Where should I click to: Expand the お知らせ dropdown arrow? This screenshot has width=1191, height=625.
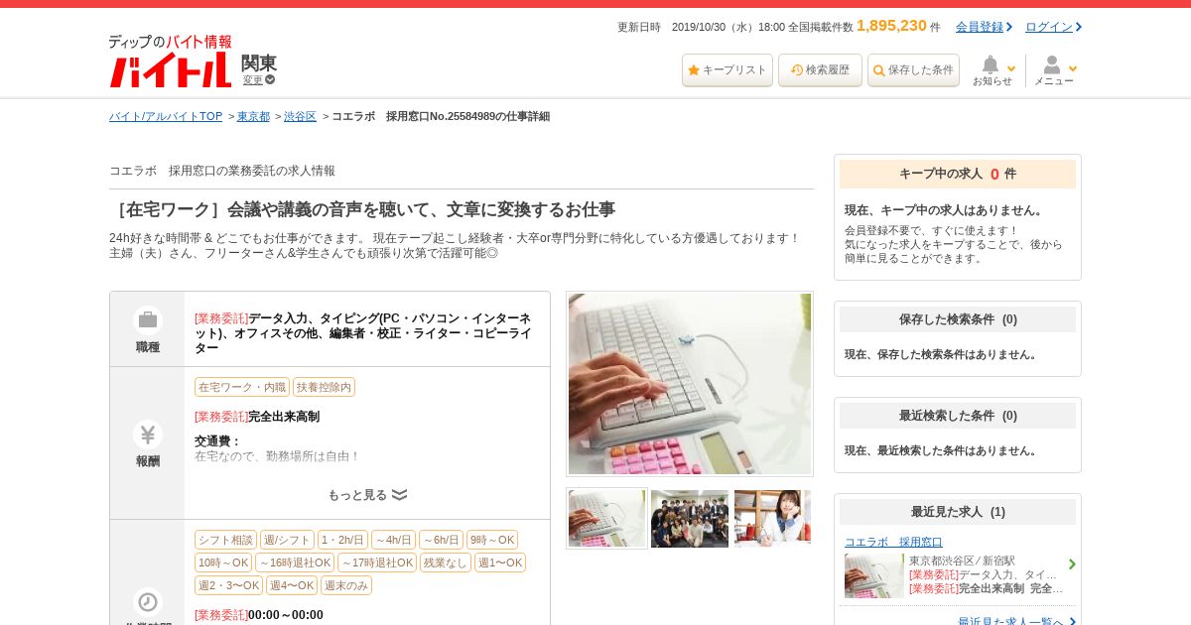pos(1011,69)
